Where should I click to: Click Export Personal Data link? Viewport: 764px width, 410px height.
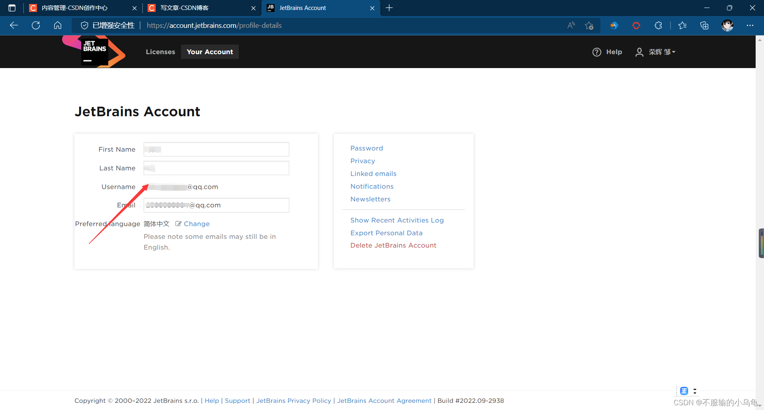click(386, 233)
